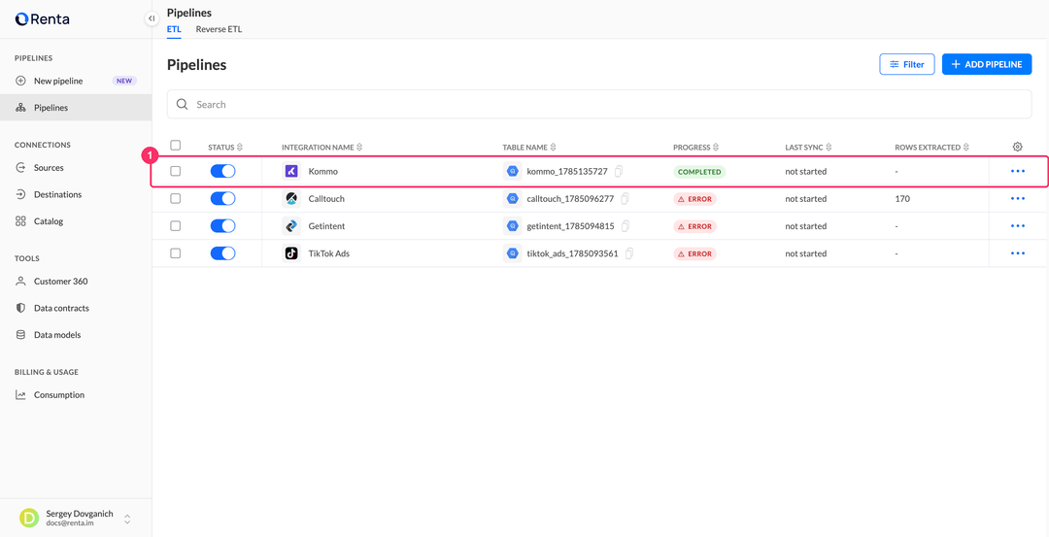Viewport: 1049px width, 537px height.
Task: Click the ERROR badge for TikTok Ads
Action: click(x=694, y=254)
